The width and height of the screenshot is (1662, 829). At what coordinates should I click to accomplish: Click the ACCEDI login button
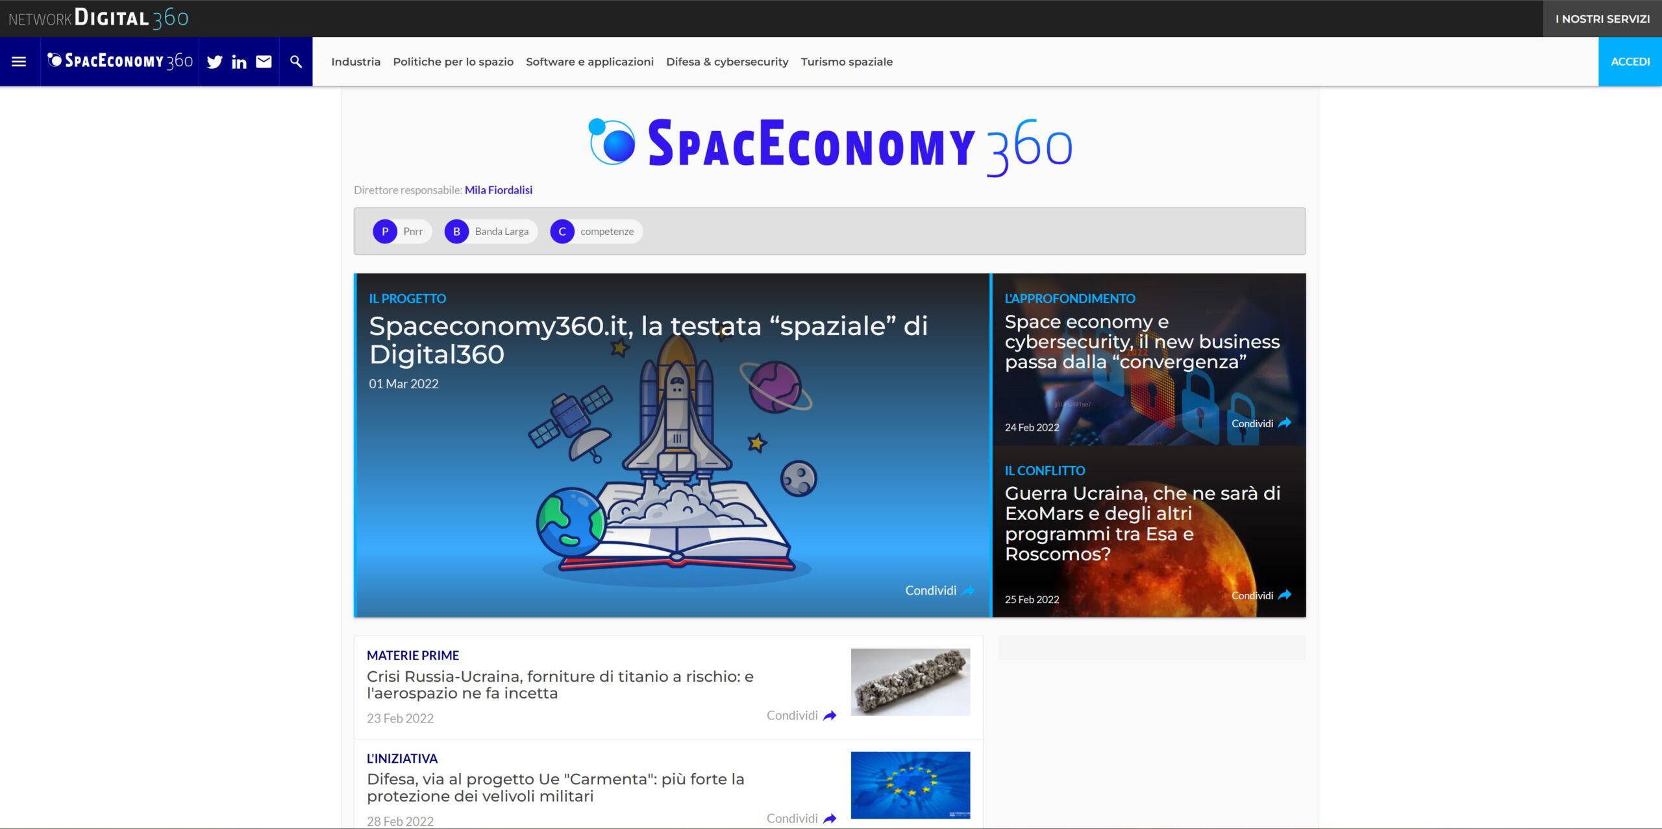(1630, 62)
